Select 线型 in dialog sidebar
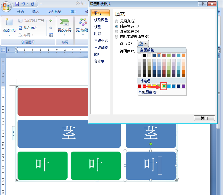Image resolution: width=223 pixels, height=195 pixels. pyautogui.click(x=98, y=27)
